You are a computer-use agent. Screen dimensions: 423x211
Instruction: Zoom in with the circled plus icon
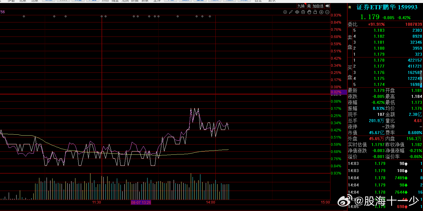coord(321,12)
